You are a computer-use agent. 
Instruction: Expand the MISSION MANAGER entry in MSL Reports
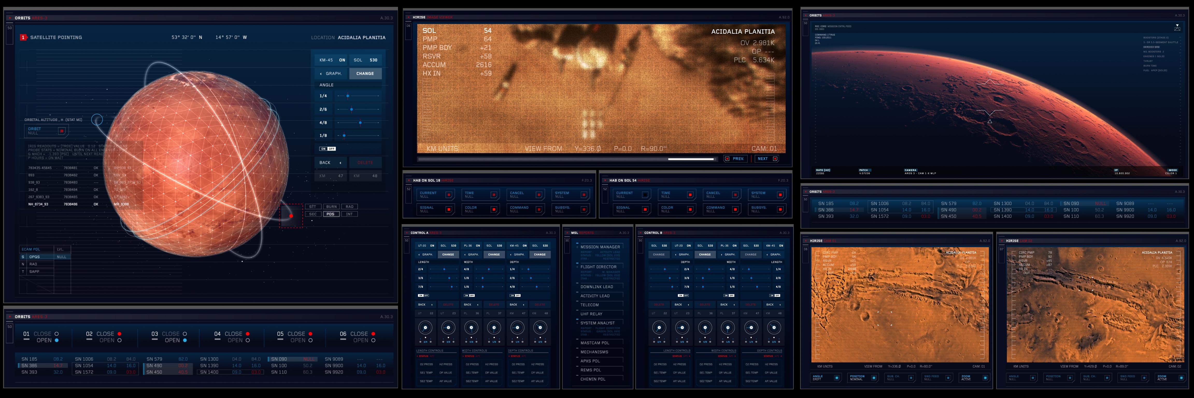point(600,247)
